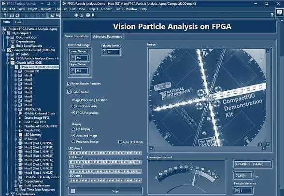Open the Operate menu in the VI window
The height and width of the screenshot is (196, 284).
click(x=106, y=9)
